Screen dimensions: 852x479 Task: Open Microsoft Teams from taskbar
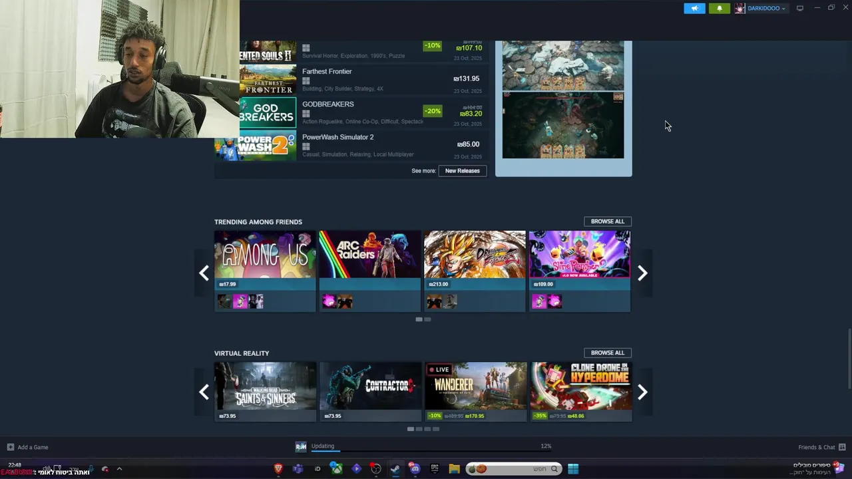pos(298,469)
